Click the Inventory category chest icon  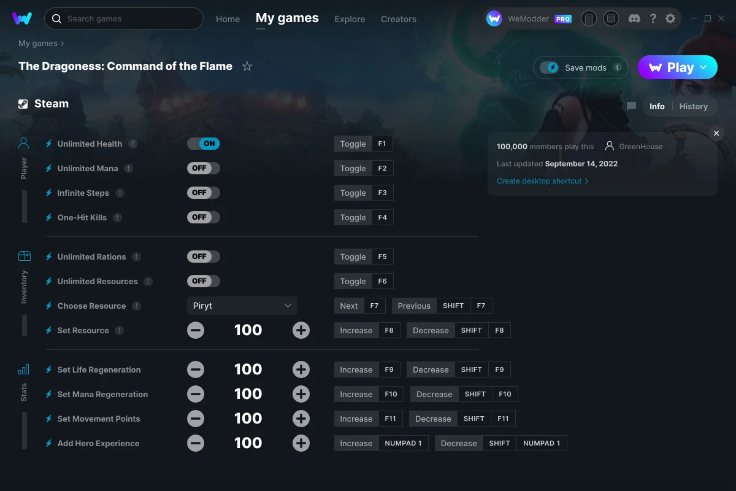[x=24, y=256]
